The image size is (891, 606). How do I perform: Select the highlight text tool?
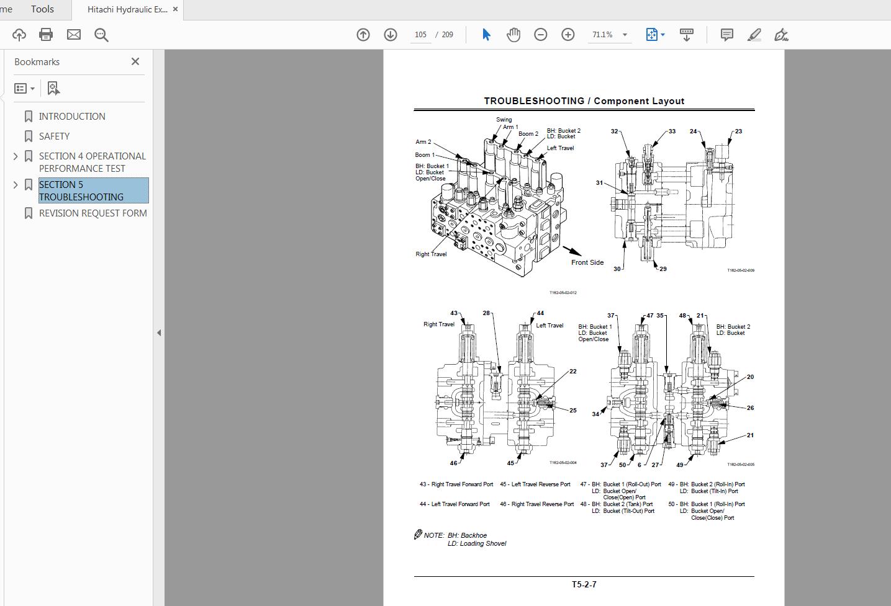pos(754,34)
